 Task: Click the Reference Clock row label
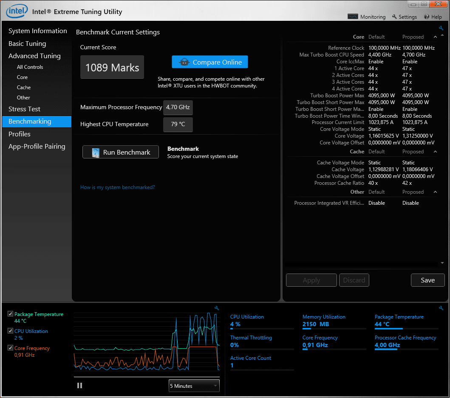346,48
